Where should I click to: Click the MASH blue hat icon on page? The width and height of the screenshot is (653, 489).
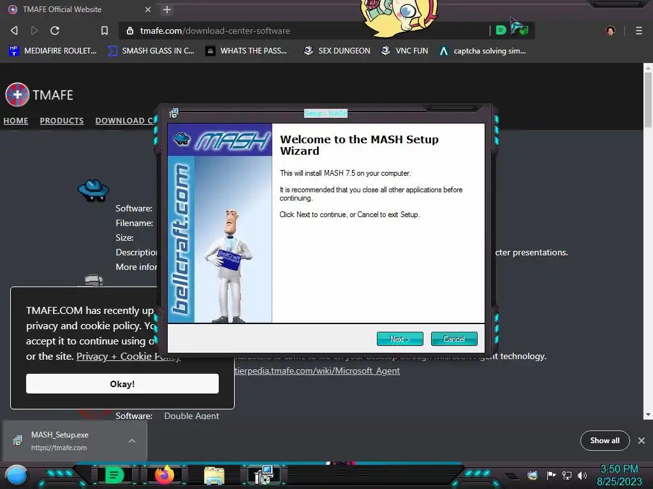click(93, 190)
